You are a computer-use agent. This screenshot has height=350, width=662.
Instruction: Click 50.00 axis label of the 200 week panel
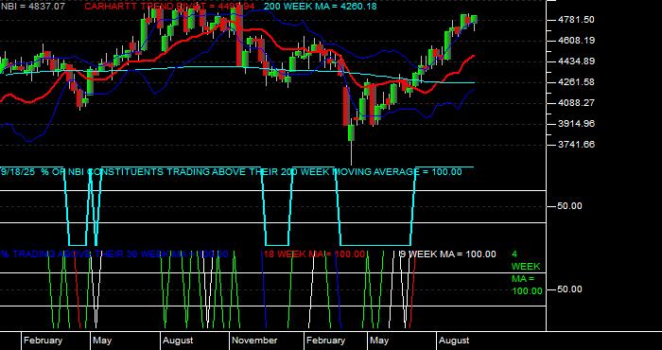569,206
